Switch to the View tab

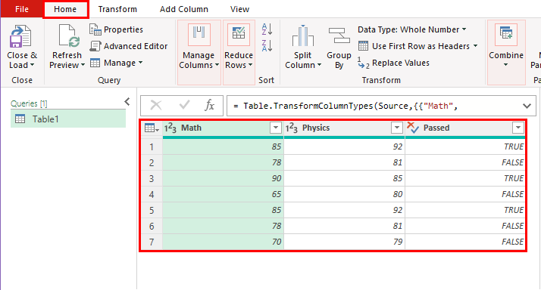[239, 9]
